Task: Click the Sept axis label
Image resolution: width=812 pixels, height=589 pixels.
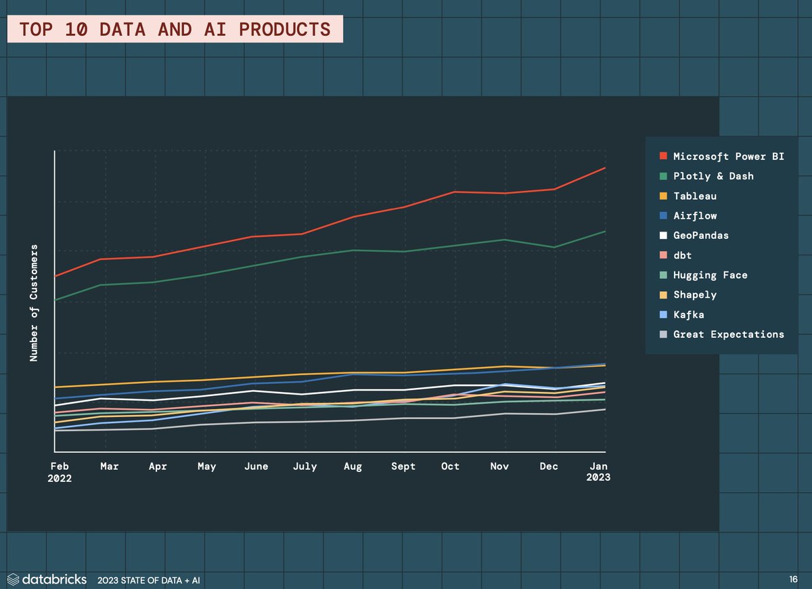Action: [403, 467]
